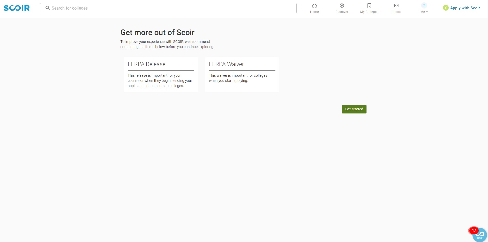Image resolution: width=488 pixels, height=242 pixels.
Task: Click the red 17 notification badge
Action: coord(474,230)
